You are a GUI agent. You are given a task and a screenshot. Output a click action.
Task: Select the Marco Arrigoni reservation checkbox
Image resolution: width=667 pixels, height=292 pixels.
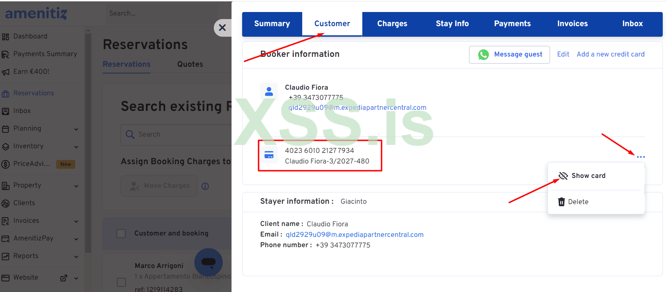121,282
